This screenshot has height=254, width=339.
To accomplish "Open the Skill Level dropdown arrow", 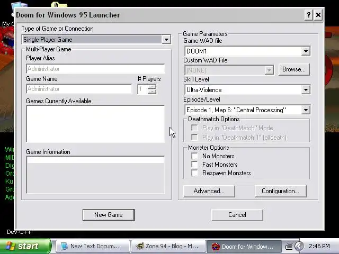I will click(306, 90).
